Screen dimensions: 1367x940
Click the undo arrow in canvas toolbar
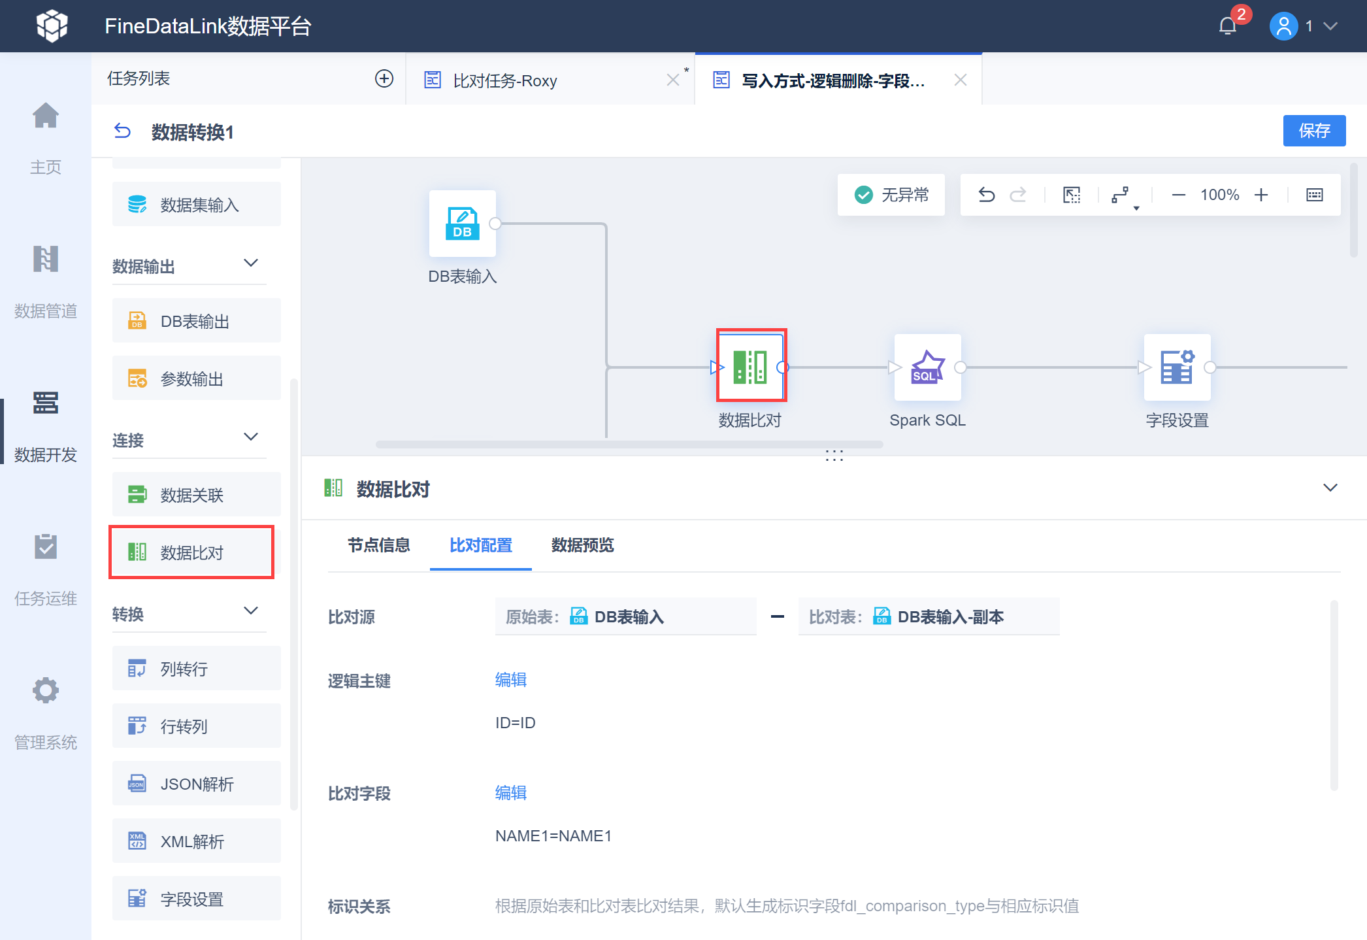(986, 195)
